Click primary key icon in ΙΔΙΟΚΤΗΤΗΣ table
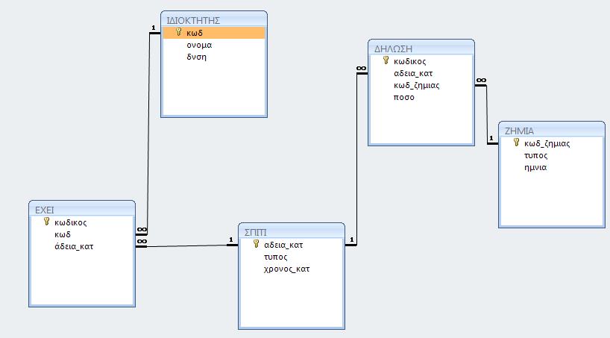The image size is (610, 338). click(x=178, y=32)
